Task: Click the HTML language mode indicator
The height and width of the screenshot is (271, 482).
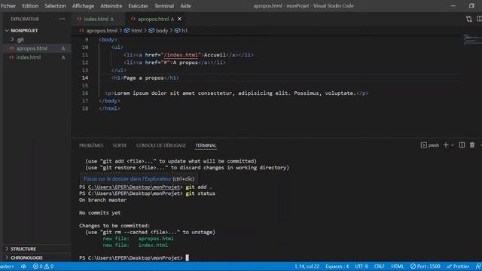Action: click(x=397, y=266)
